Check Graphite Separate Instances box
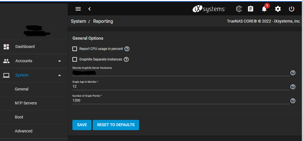 pos(75,59)
